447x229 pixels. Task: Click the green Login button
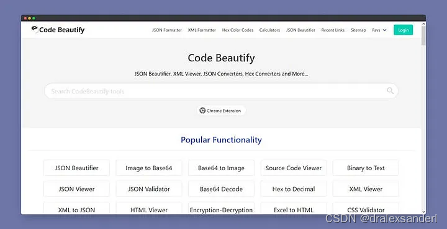click(403, 30)
